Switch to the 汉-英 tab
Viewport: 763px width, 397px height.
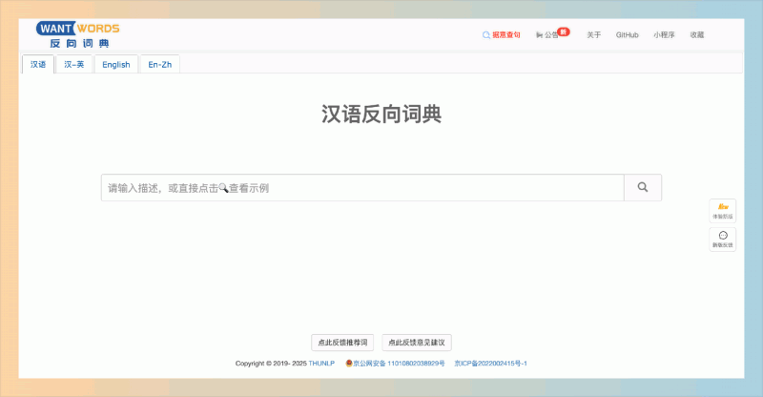(74, 64)
